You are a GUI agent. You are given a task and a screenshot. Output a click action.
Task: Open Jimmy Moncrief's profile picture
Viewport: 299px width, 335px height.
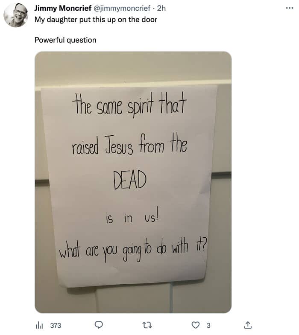(x=16, y=15)
